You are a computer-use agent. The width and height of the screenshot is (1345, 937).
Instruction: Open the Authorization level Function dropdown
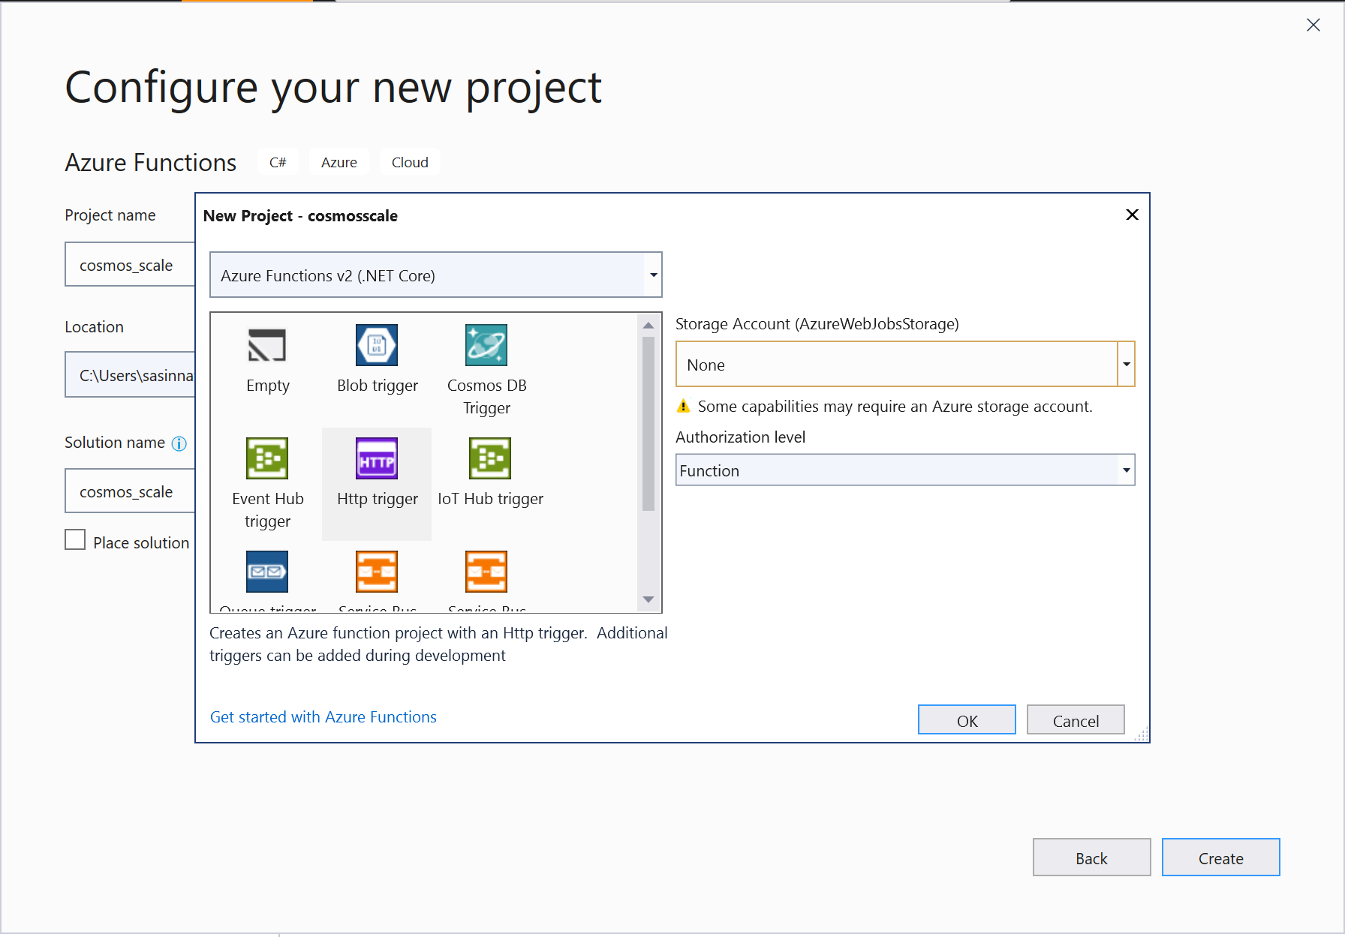point(905,470)
